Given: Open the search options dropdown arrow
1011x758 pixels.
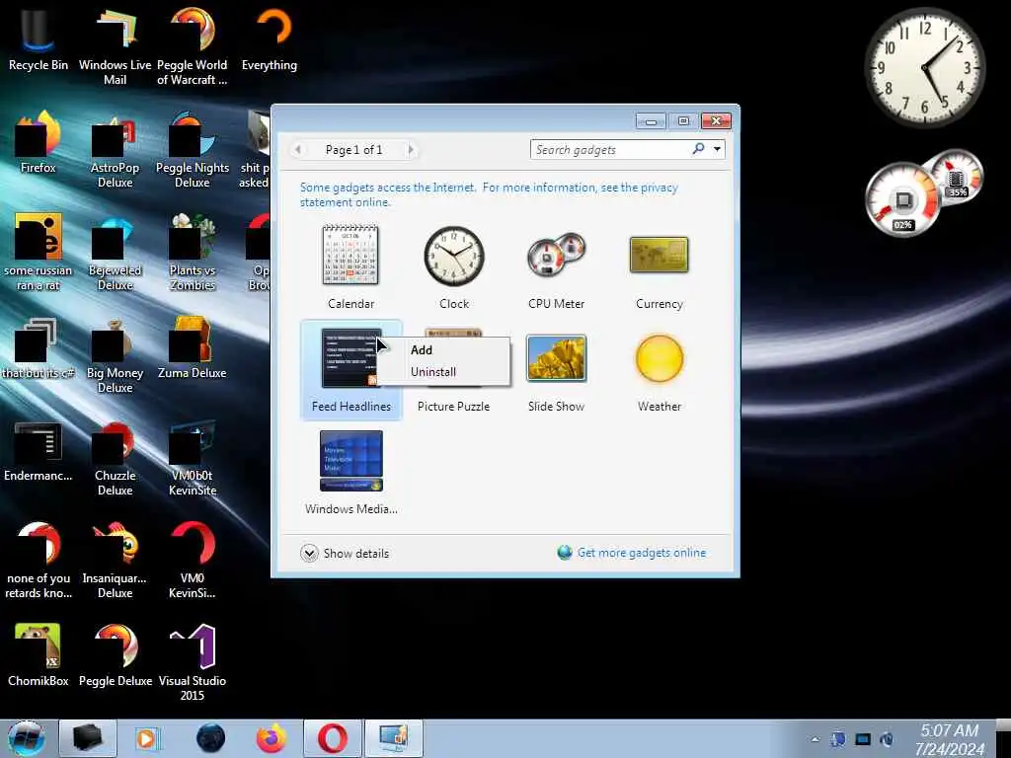Looking at the screenshot, I should (717, 150).
